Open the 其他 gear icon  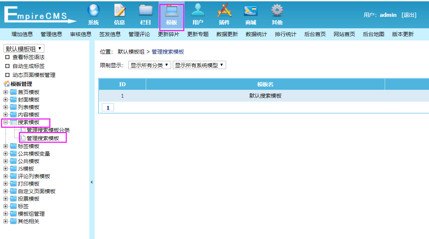[x=277, y=10]
